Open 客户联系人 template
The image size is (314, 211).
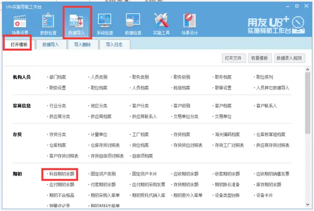(266, 106)
